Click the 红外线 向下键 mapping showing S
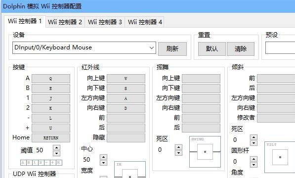 [126, 89]
